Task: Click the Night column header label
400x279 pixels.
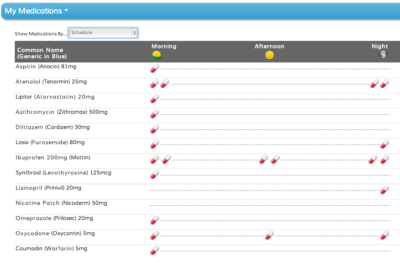Action: point(380,46)
